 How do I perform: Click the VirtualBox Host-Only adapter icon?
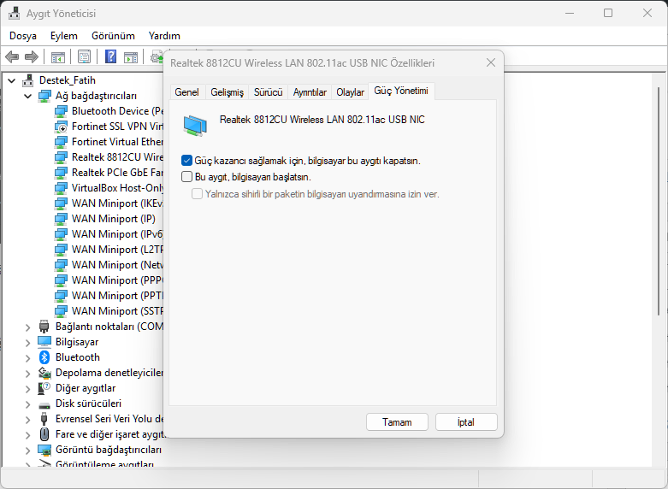point(61,188)
